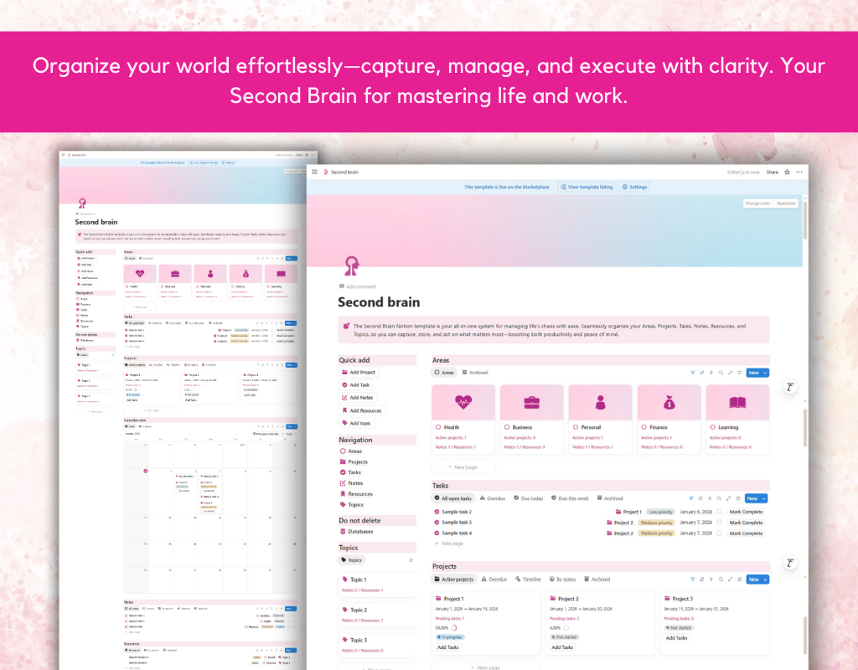This screenshot has height=670, width=858.
Task: Select the Active projects tab
Action: [x=454, y=580]
